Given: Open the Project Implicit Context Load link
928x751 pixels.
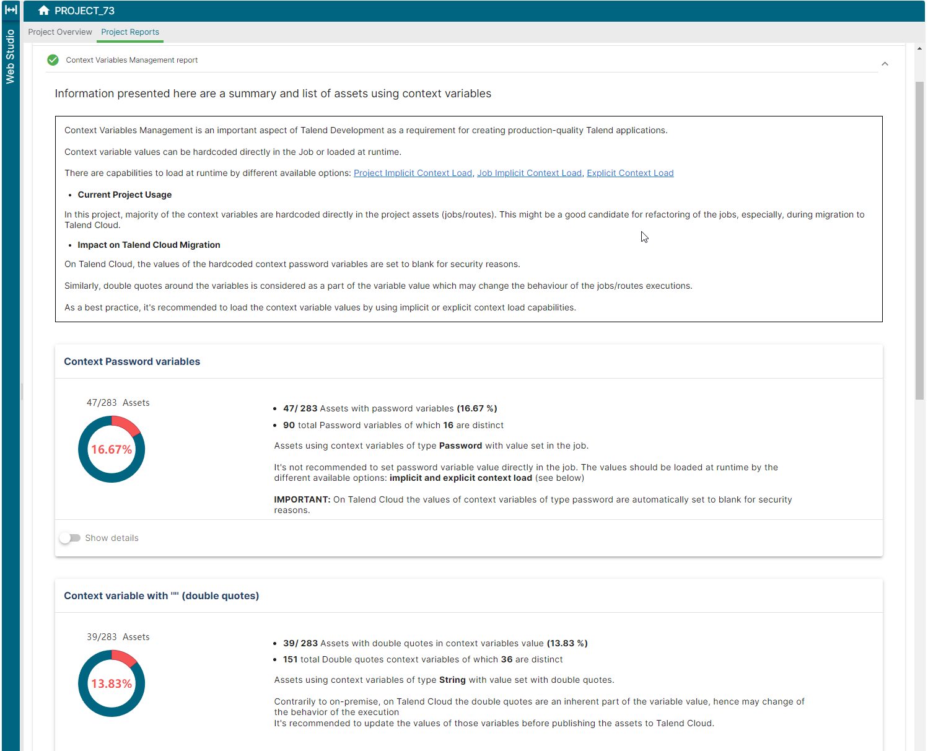Looking at the screenshot, I should coord(413,173).
